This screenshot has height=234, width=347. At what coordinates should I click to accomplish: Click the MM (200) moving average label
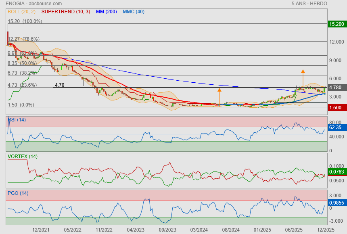tap(106, 12)
